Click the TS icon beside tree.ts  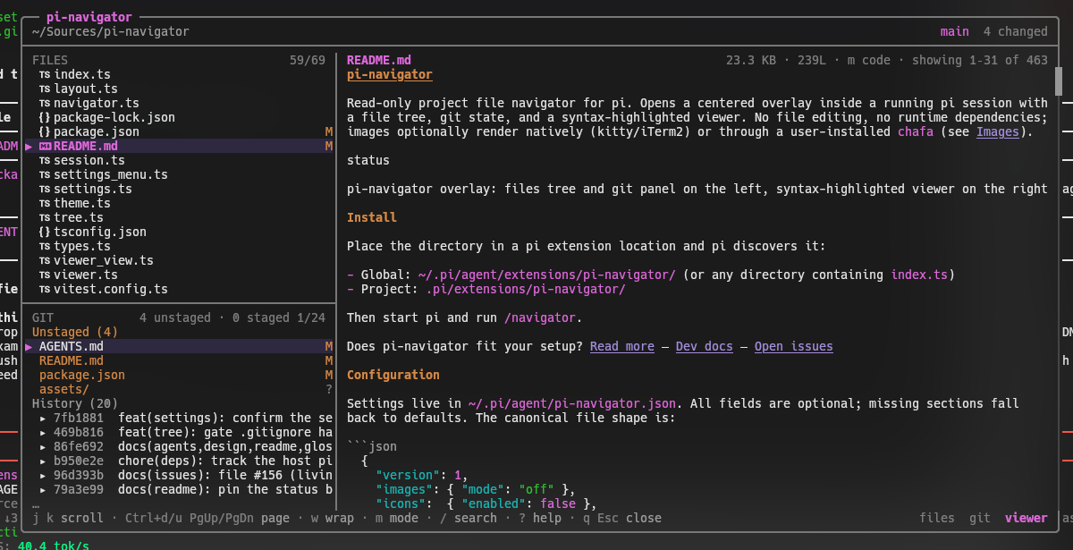point(45,218)
